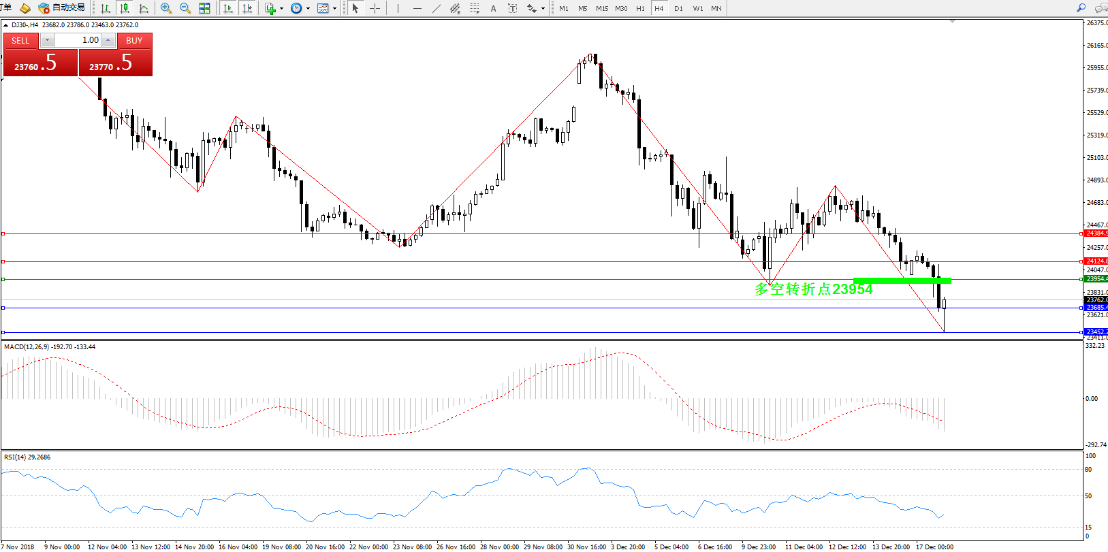Screen dimensions: 1108x552
Task: Switch to the D1 timeframe
Action: 678,8
